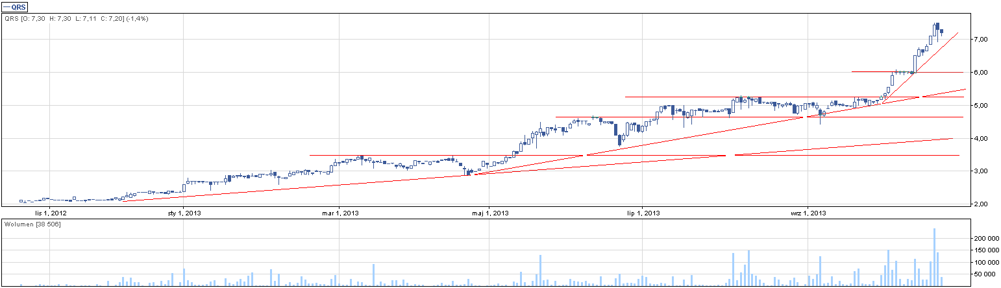Screen dimensions: 1001x288
Task: Click the wrz 1, 2013 date label
Action: coord(808,213)
